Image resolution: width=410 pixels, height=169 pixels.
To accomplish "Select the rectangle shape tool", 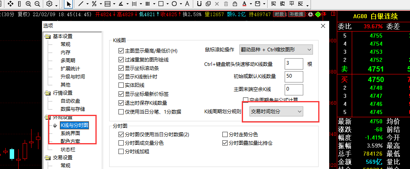I will coord(161,4).
